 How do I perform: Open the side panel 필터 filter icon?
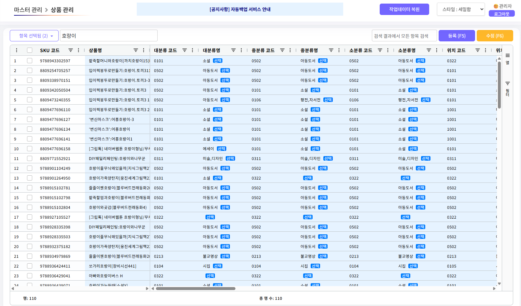pos(507,88)
